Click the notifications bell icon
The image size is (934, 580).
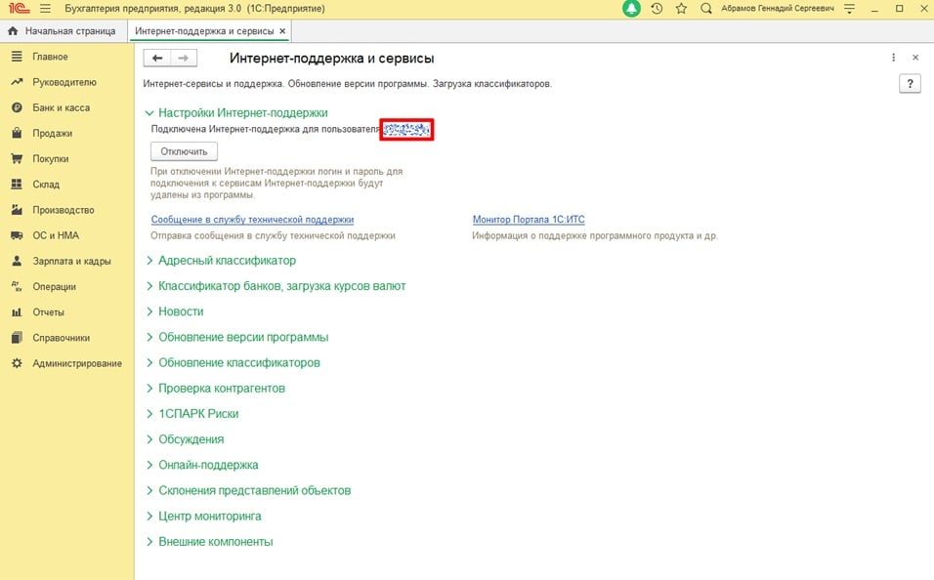pyautogui.click(x=633, y=9)
